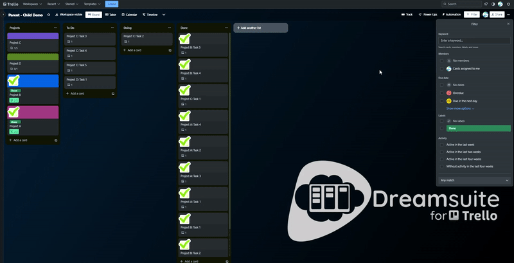Image resolution: width=514 pixels, height=263 pixels.
Task: Create card from template in To Do list
Action: click(113, 94)
